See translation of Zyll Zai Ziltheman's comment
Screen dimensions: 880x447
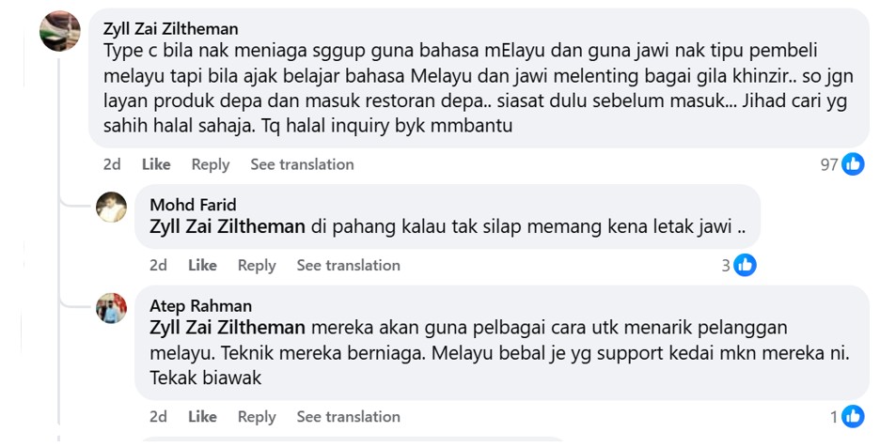point(302,164)
